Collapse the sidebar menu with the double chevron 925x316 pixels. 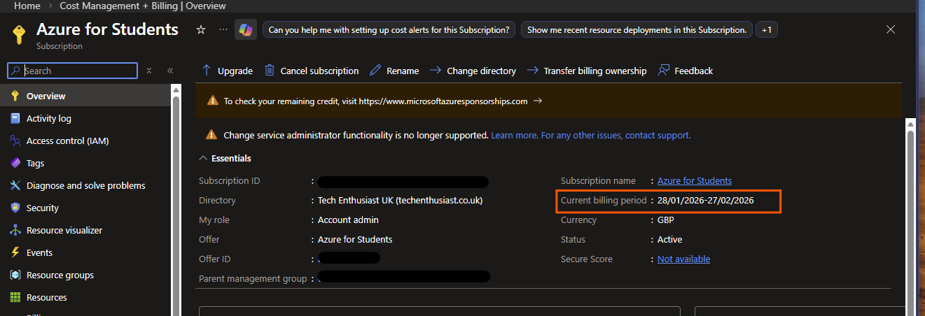[170, 71]
